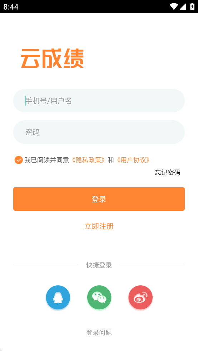
Task: Open the 《隐私政策》 privacy policy link
Action: coord(88,160)
